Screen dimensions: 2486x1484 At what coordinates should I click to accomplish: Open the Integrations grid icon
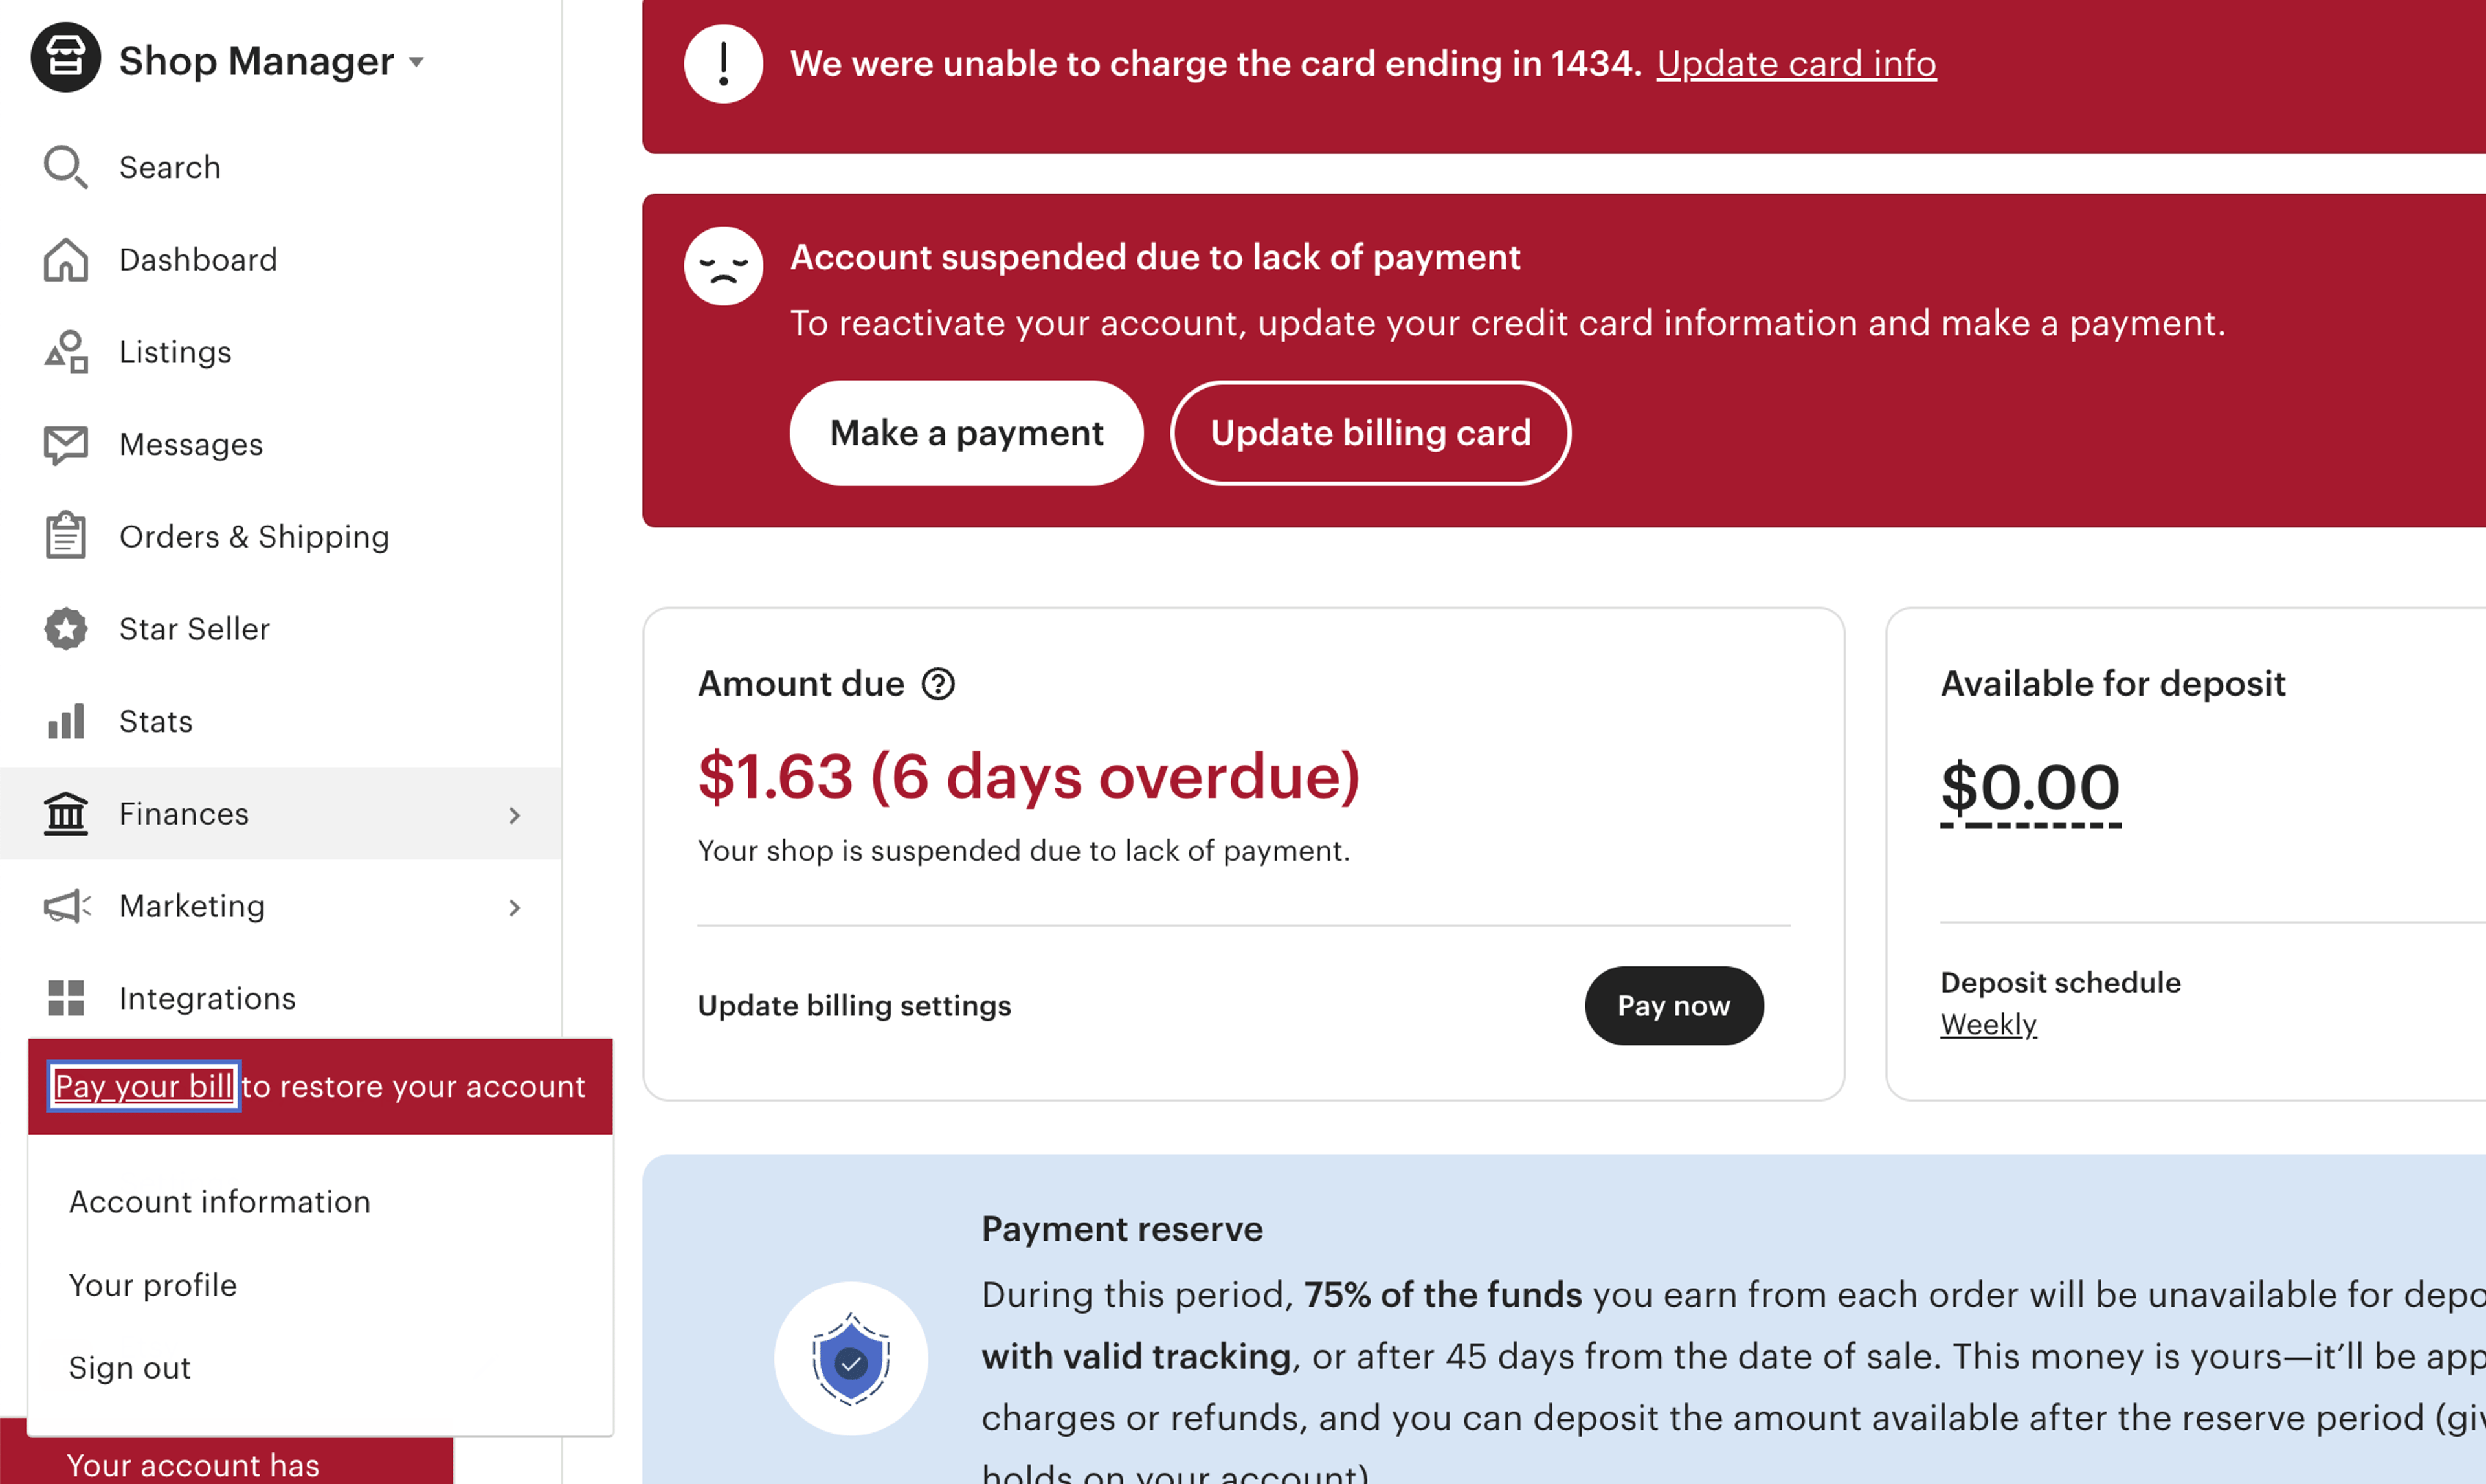click(66, 998)
